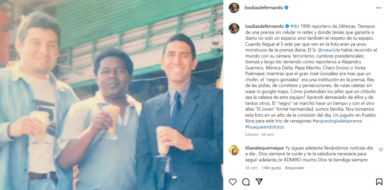The image size is (384, 190).
Task: Click the post photo of three men
Action: 111,95
